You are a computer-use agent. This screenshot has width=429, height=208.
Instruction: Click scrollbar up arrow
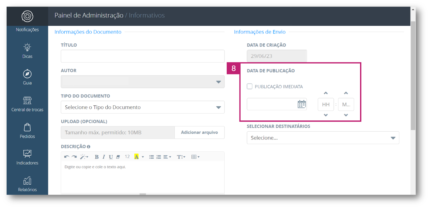pyautogui.click(x=413, y=10)
